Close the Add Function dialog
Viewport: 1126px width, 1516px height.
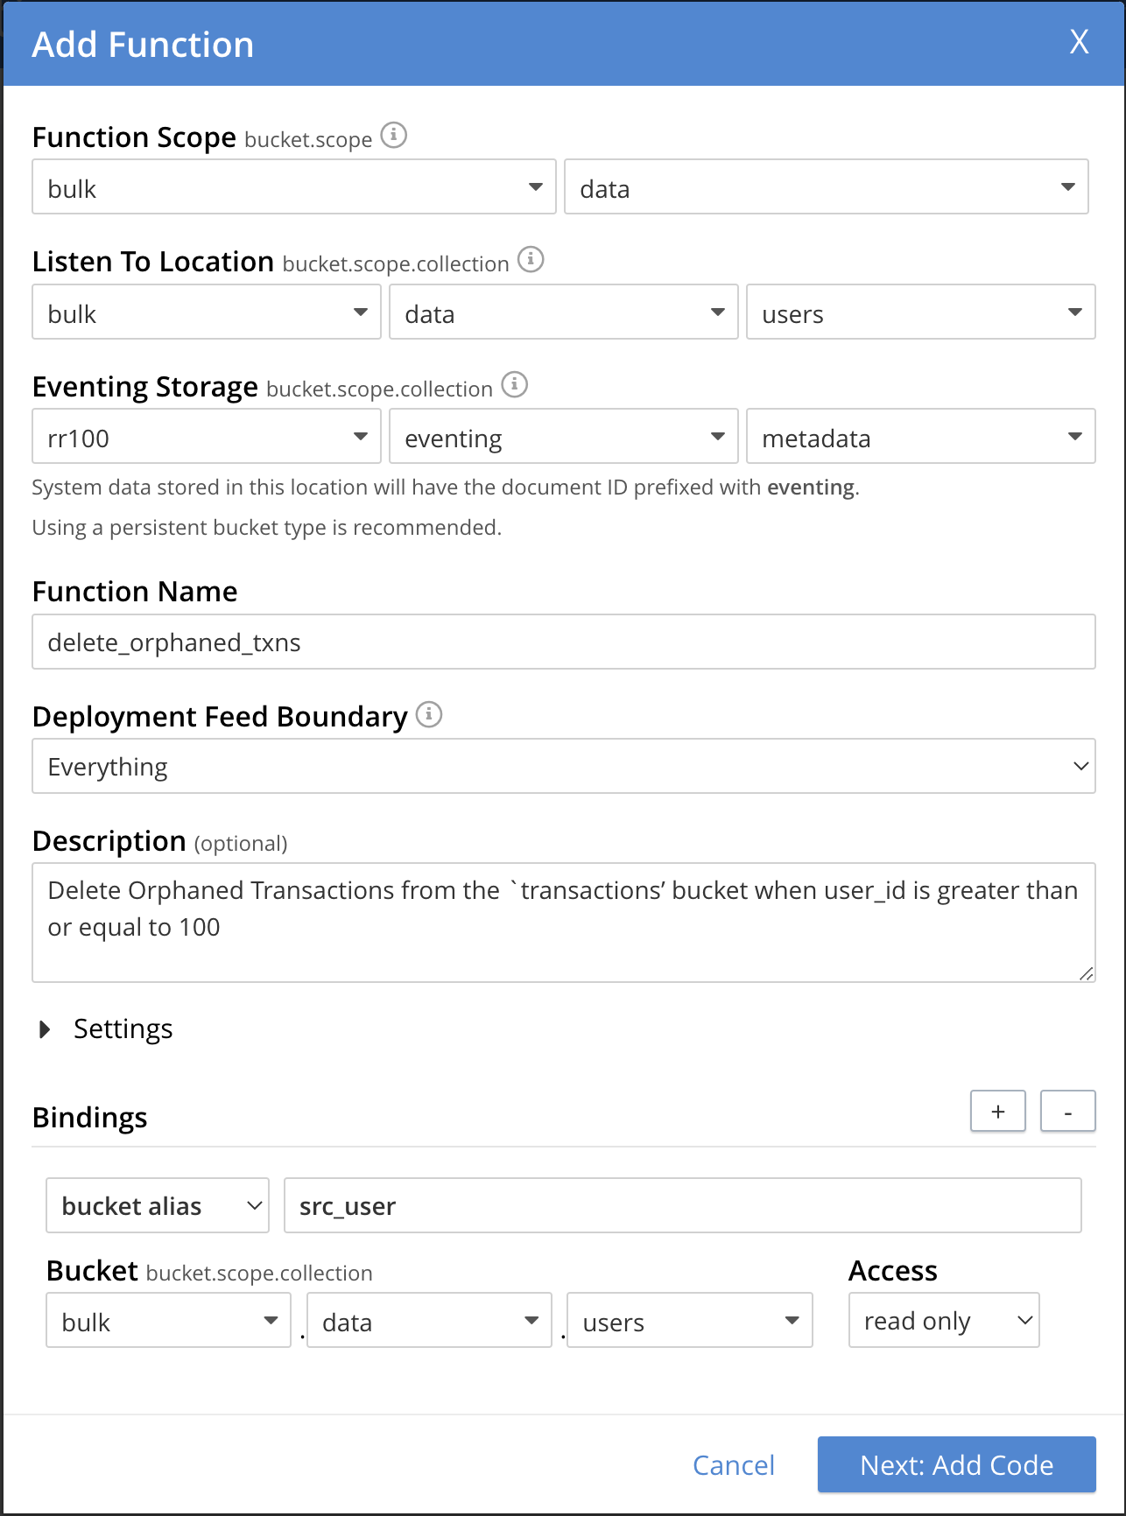click(1079, 42)
